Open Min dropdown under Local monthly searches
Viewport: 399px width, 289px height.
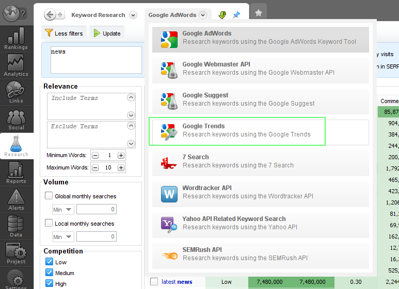coord(63,236)
